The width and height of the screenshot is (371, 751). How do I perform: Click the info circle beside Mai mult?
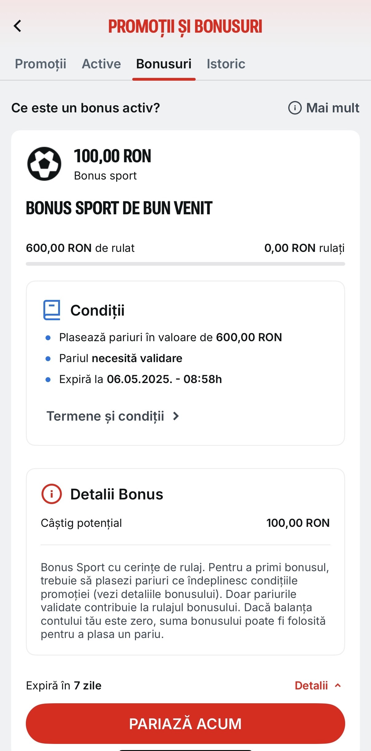[x=295, y=108]
